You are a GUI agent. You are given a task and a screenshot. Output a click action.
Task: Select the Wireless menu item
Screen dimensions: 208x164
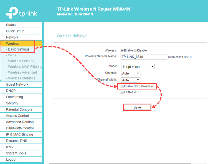(21, 43)
